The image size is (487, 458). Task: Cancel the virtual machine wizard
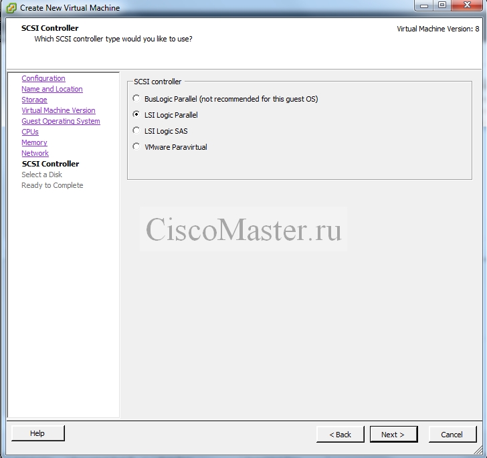[x=452, y=434]
